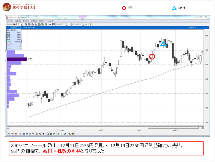The image size is (215, 162).
Task: Open the ヘルプ(H) menu
Action: [50, 21]
